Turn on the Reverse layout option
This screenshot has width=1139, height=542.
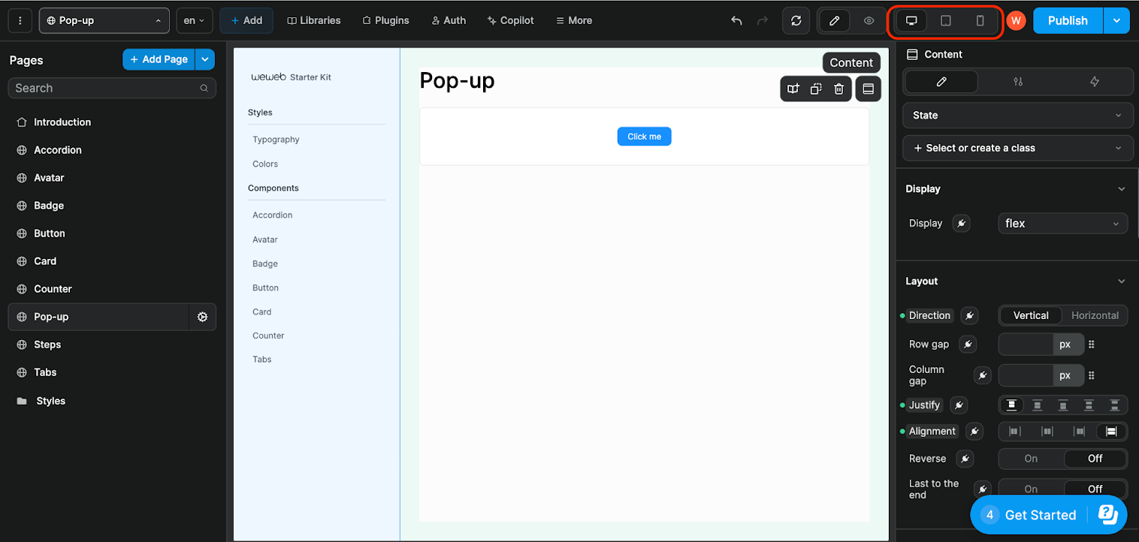coord(1030,459)
